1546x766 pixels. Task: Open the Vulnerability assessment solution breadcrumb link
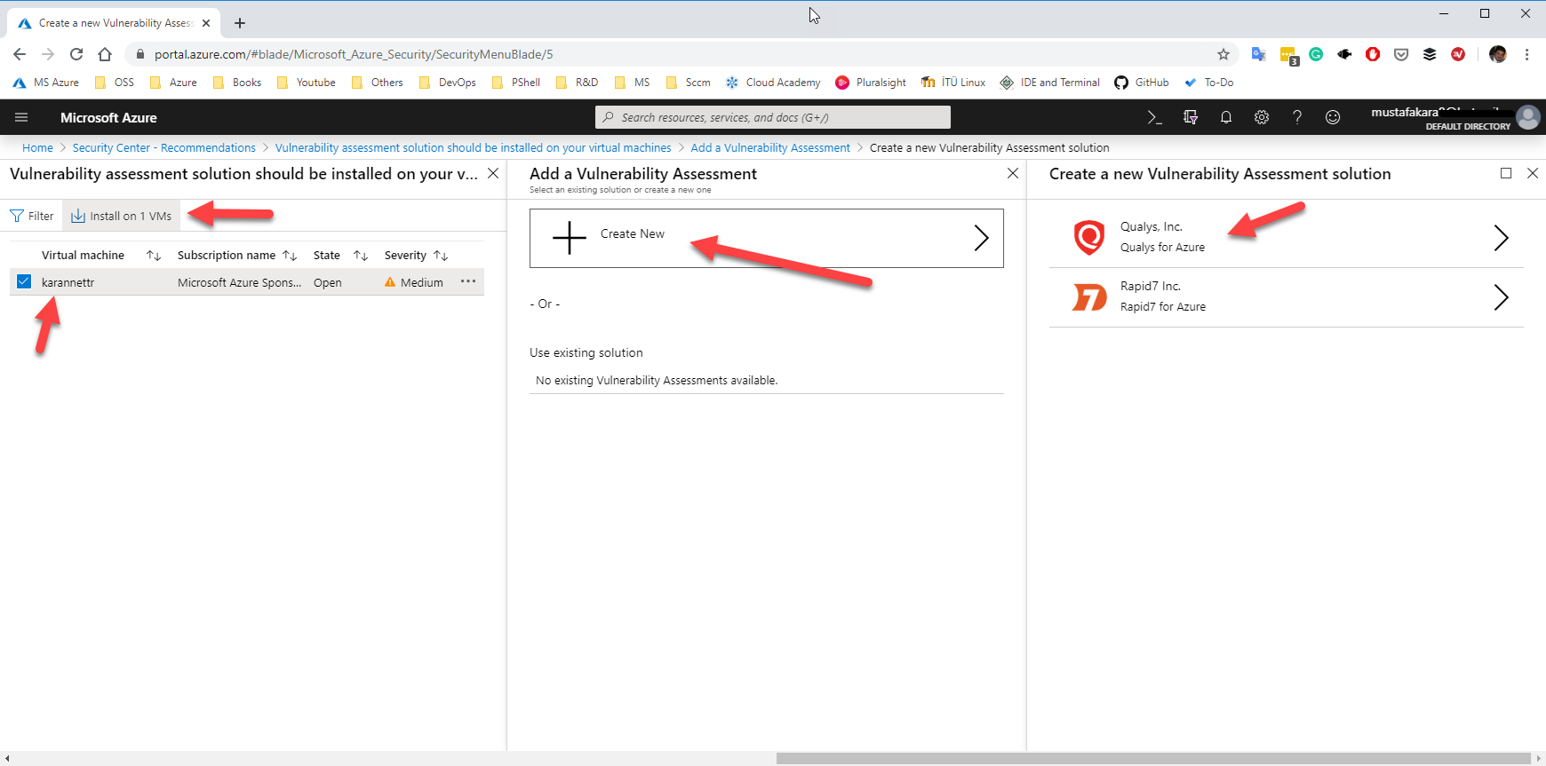[x=474, y=147]
